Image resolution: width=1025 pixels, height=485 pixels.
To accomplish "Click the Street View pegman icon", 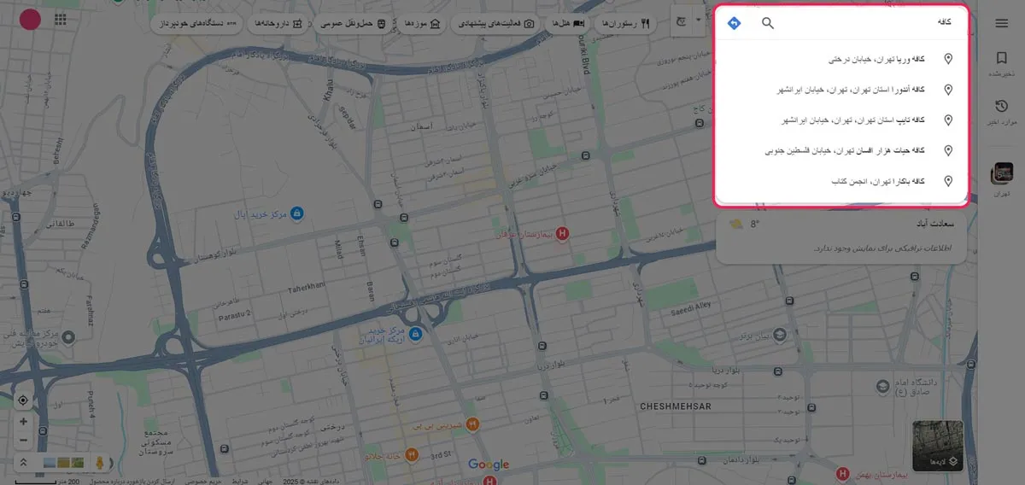I will tap(100, 462).
